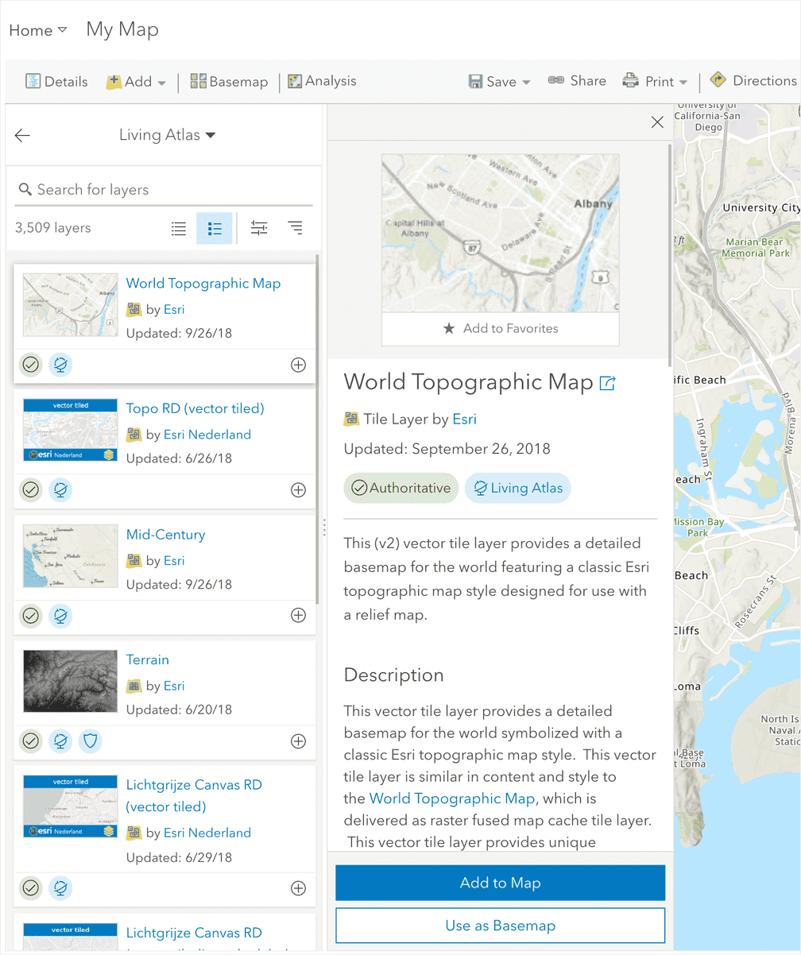Click Details in the toolbar
Image resolution: width=801 pixels, height=955 pixels.
point(56,81)
